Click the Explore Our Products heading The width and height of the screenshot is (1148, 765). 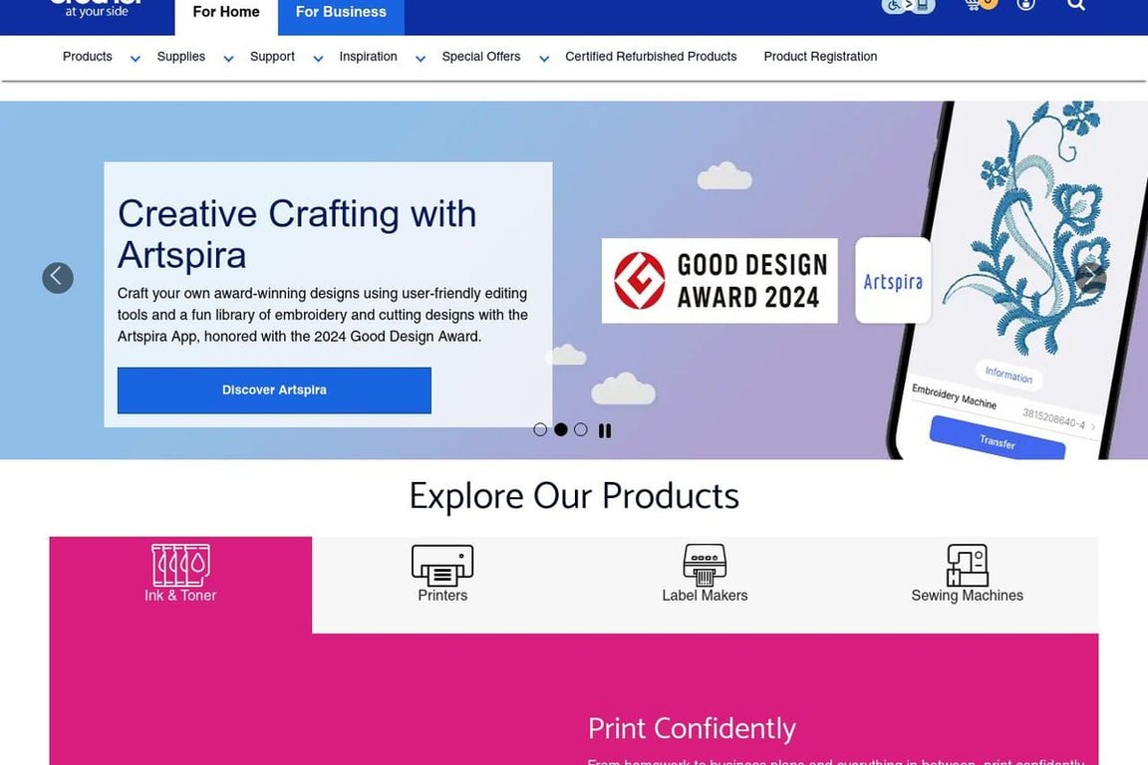click(574, 496)
